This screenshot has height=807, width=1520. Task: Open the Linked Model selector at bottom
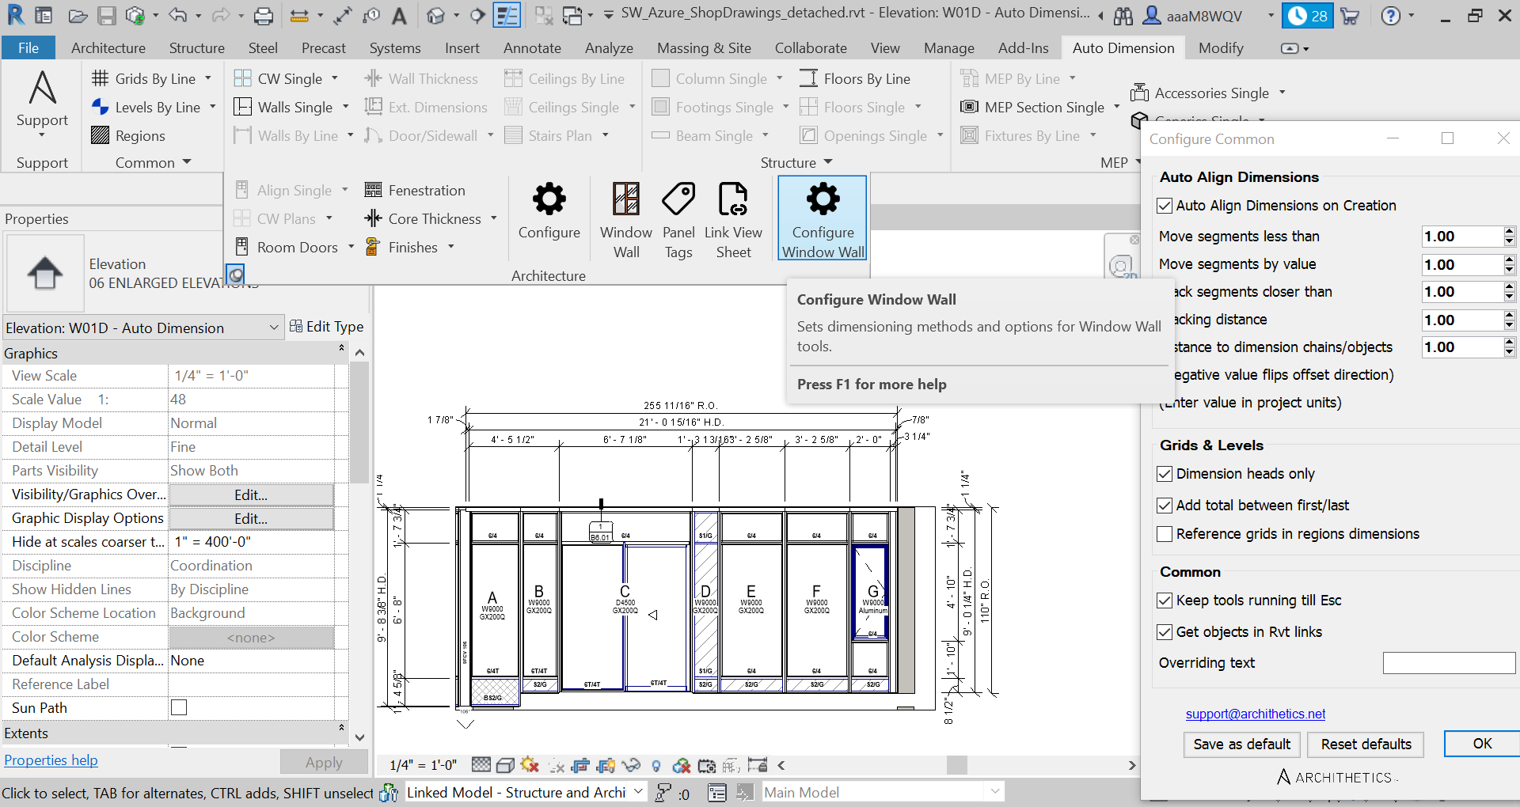[x=637, y=792]
